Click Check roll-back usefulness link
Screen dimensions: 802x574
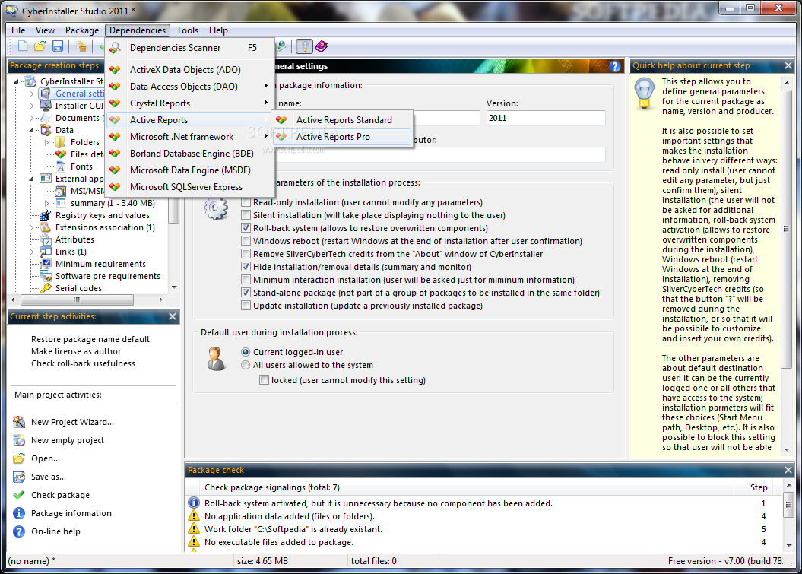[x=84, y=363]
